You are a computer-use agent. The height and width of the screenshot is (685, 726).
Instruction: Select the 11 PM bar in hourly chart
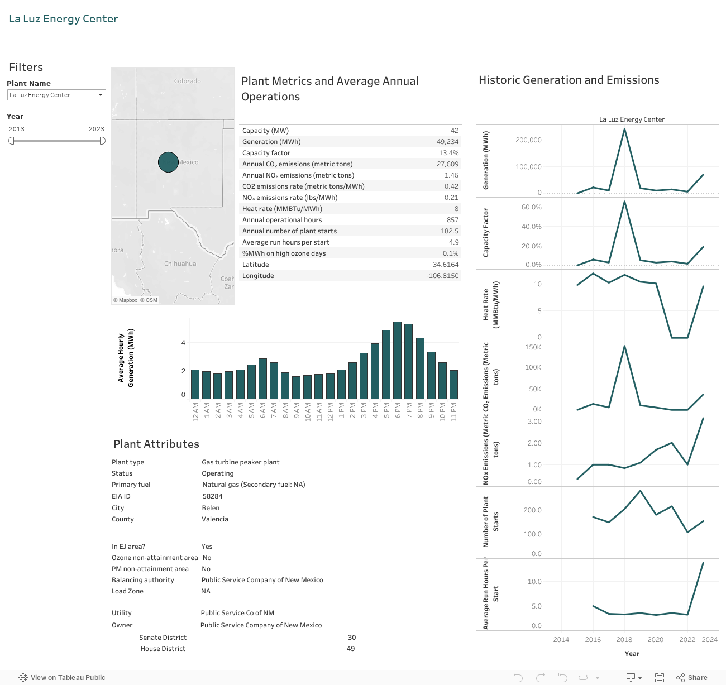click(x=453, y=385)
